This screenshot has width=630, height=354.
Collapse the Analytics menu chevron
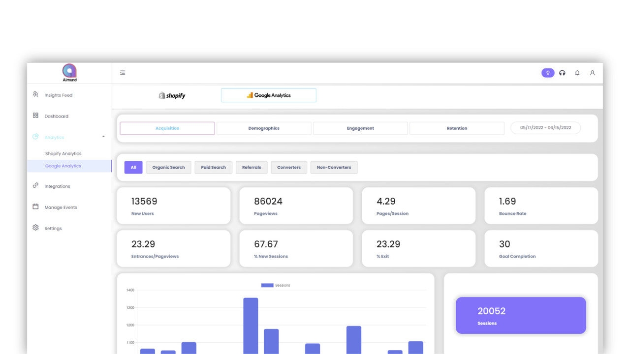103,136
